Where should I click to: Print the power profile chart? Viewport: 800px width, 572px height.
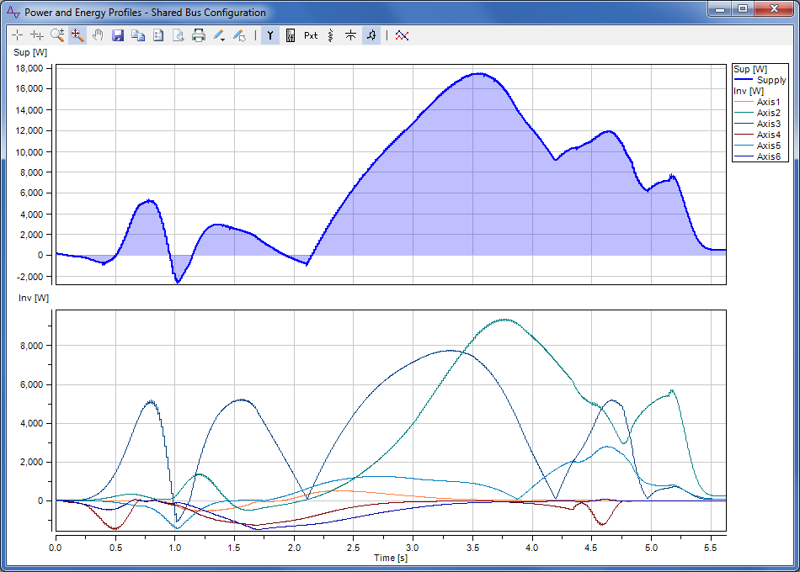[199, 35]
